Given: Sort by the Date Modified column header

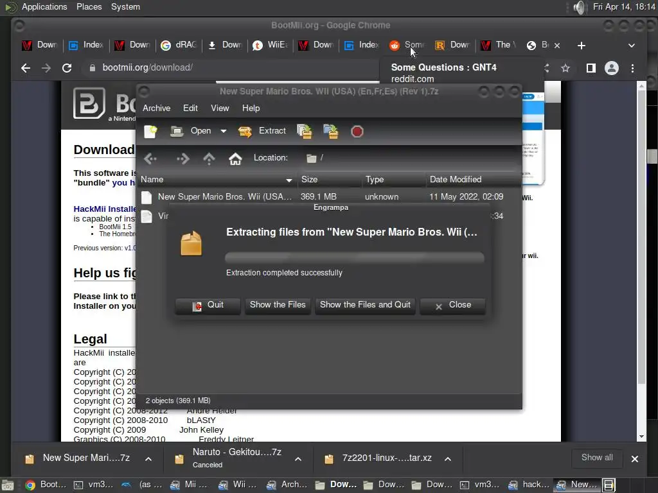Looking at the screenshot, I should [473, 180].
